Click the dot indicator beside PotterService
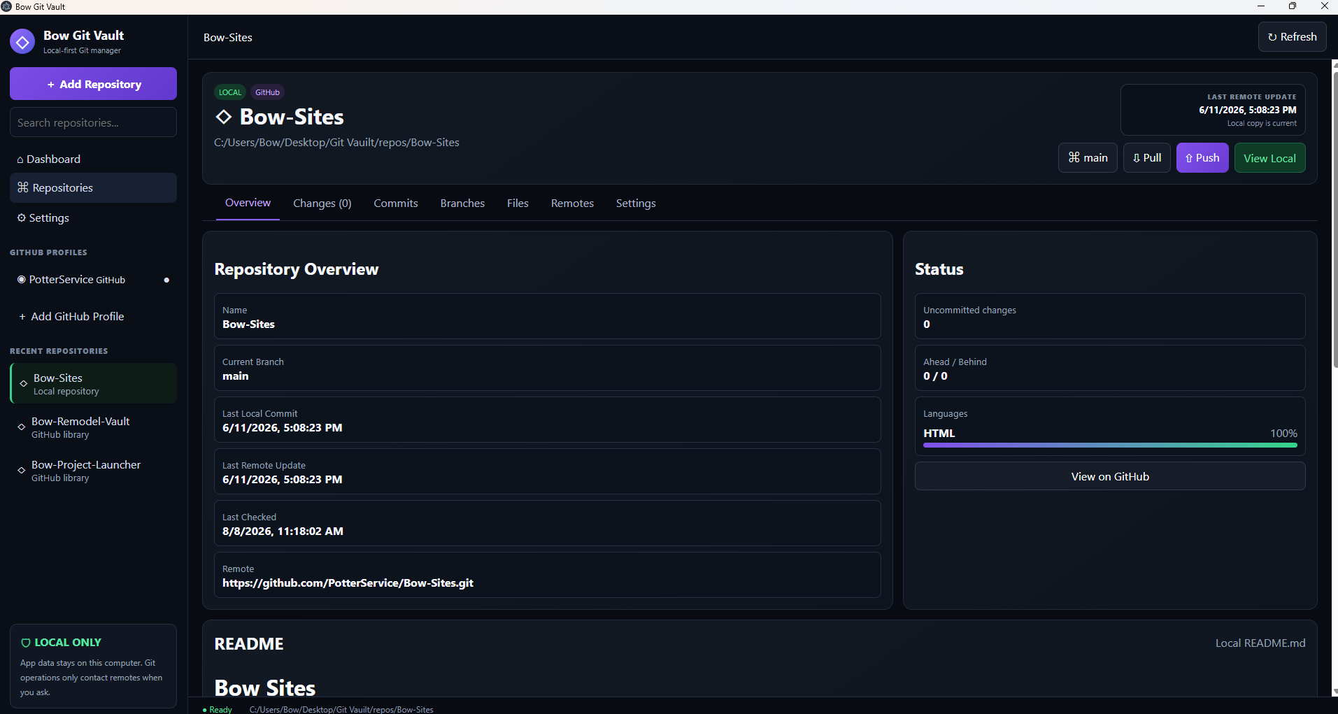 tap(166, 280)
